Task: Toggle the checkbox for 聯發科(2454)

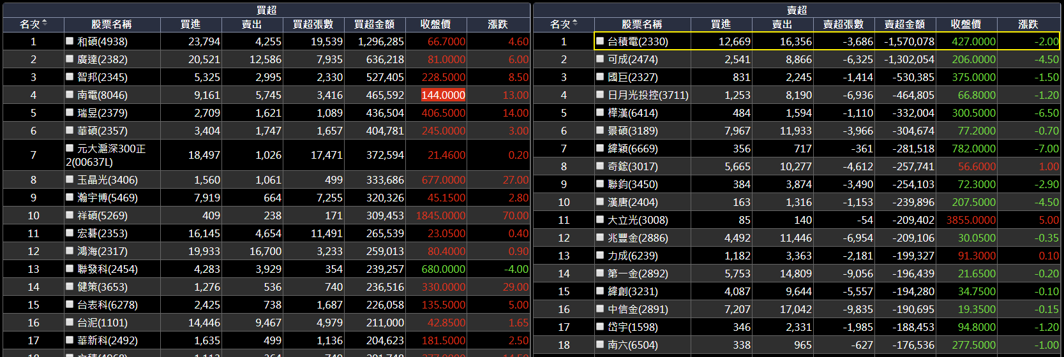Action: tap(70, 268)
